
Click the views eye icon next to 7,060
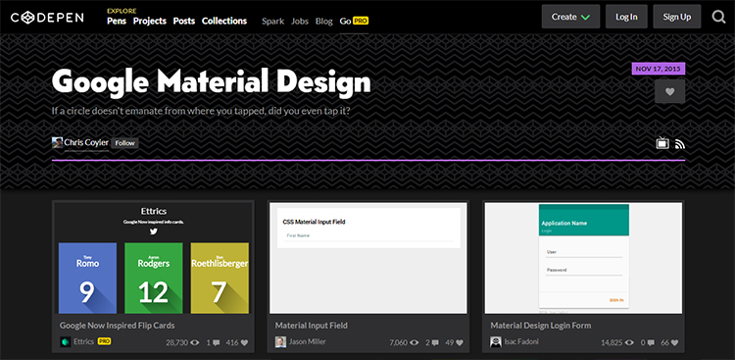415,342
